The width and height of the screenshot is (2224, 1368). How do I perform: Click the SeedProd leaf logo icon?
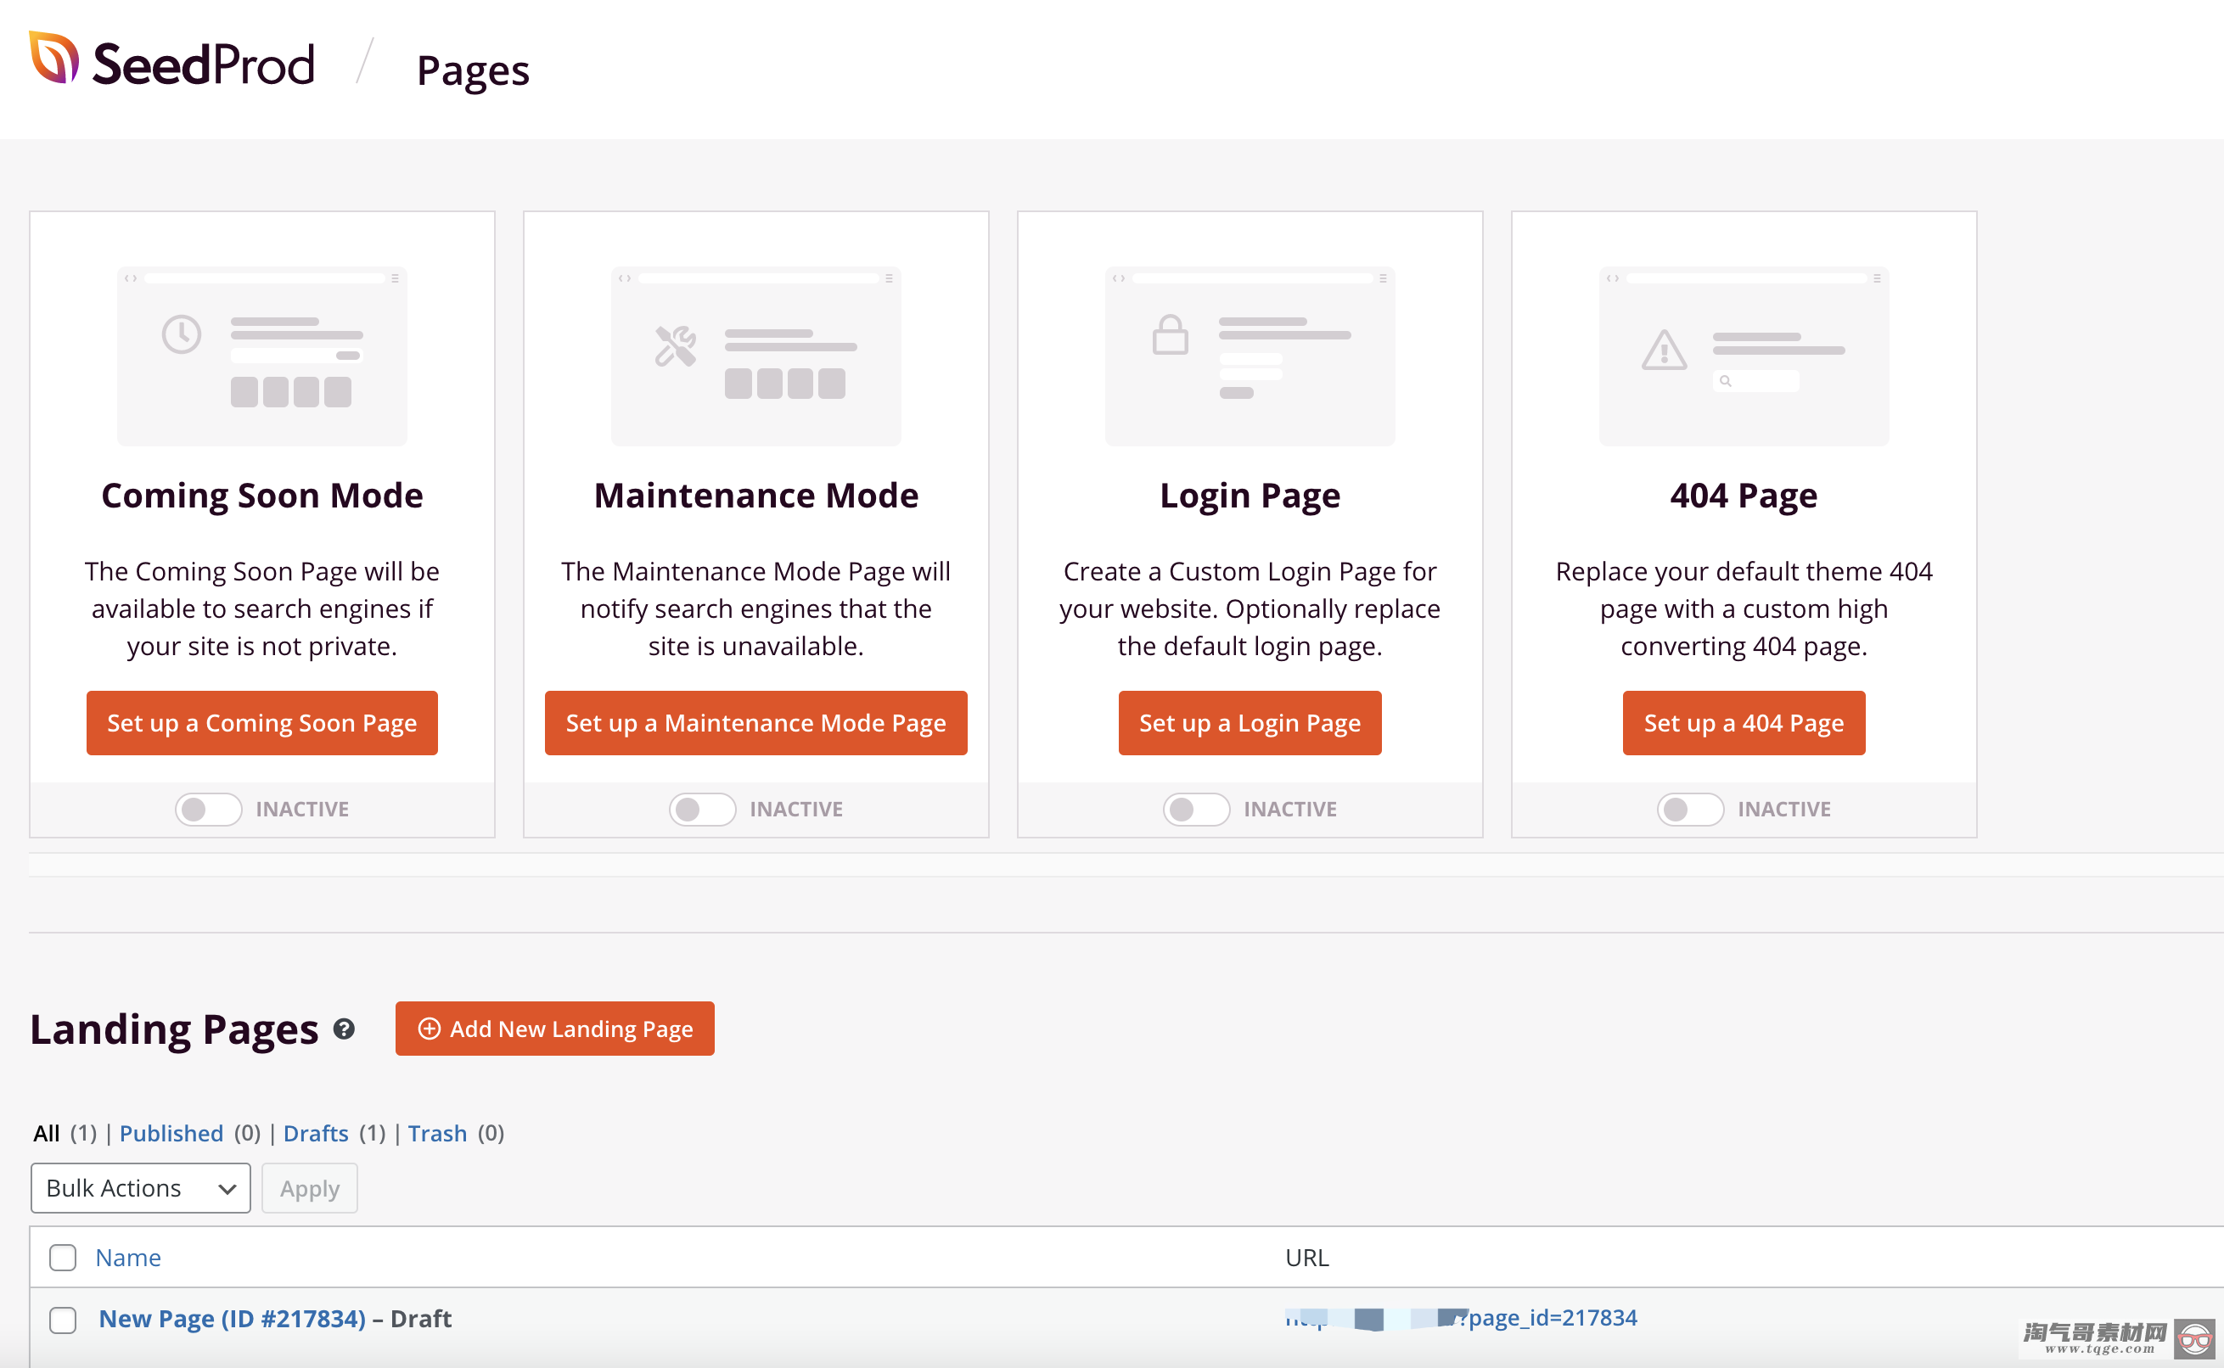(x=54, y=59)
